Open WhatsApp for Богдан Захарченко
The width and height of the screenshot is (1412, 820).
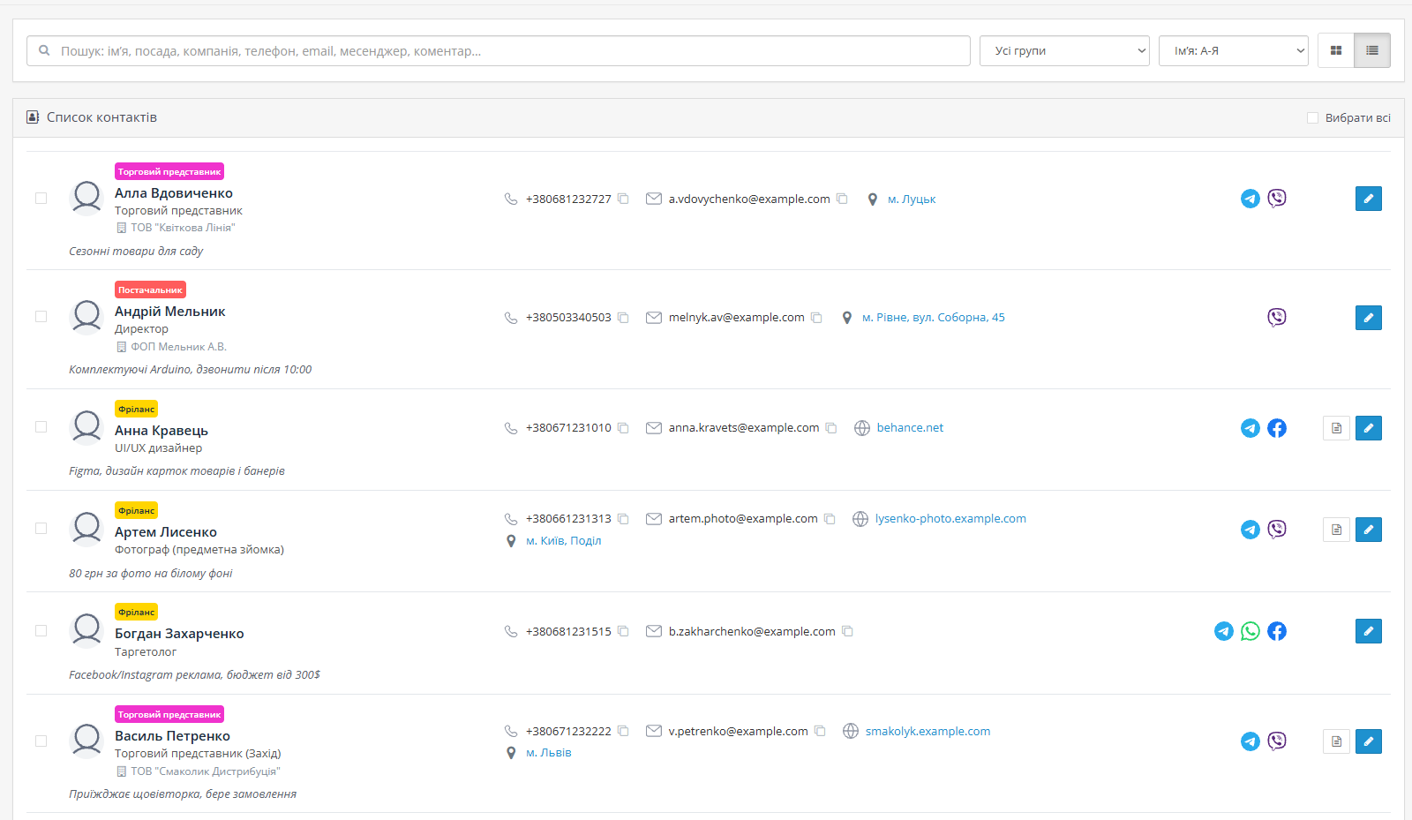coord(1251,631)
